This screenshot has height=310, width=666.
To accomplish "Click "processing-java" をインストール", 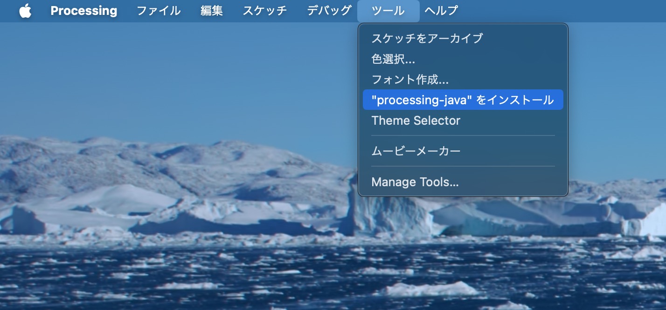I will click(x=462, y=100).
